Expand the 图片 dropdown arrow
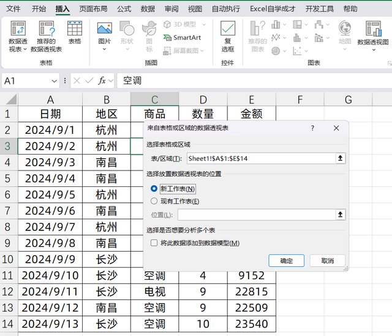392x336 pixels. 105,49
